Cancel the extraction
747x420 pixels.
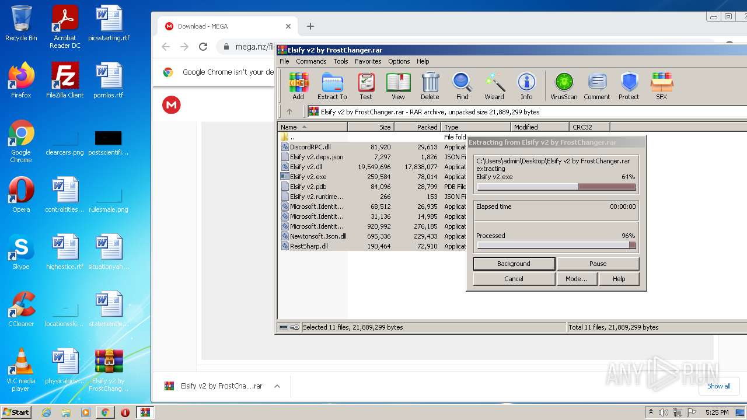click(514, 279)
